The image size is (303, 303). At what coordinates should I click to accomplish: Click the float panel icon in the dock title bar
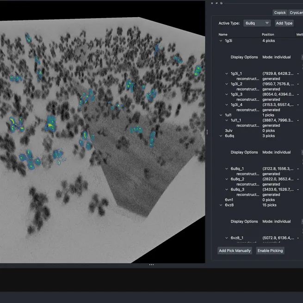217,3
